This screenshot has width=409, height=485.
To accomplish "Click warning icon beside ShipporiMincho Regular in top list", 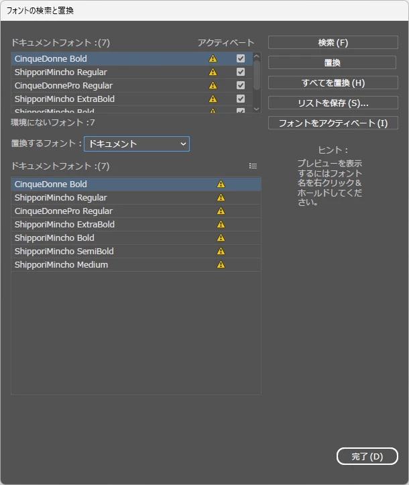I will (x=213, y=72).
